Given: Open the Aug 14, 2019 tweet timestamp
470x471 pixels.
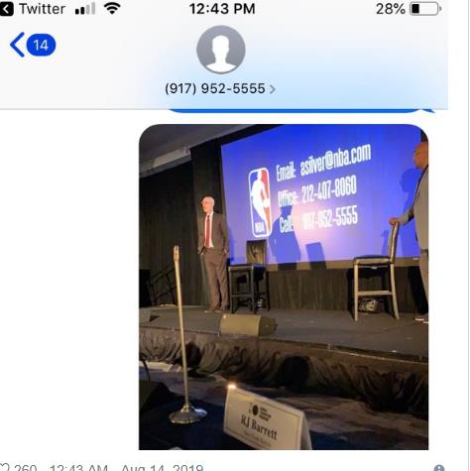Looking at the screenshot, I should pos(163,468).
